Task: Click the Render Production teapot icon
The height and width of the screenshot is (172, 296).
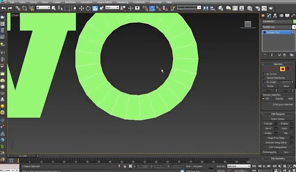Action: [x=271, y=8]
